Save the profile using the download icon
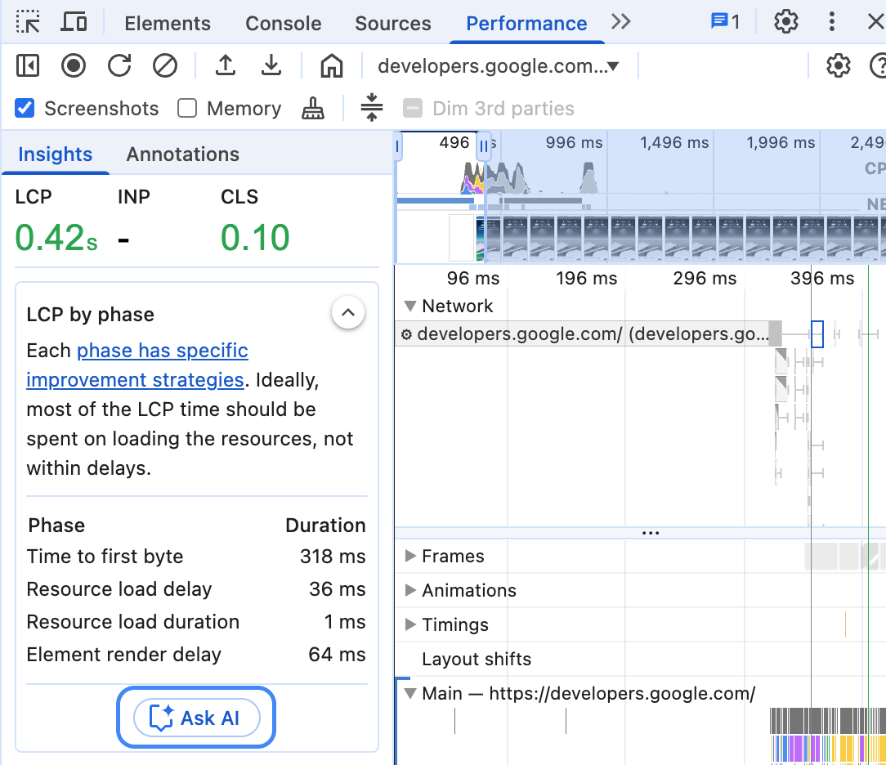Screen dimensions: 886x765 272,66
